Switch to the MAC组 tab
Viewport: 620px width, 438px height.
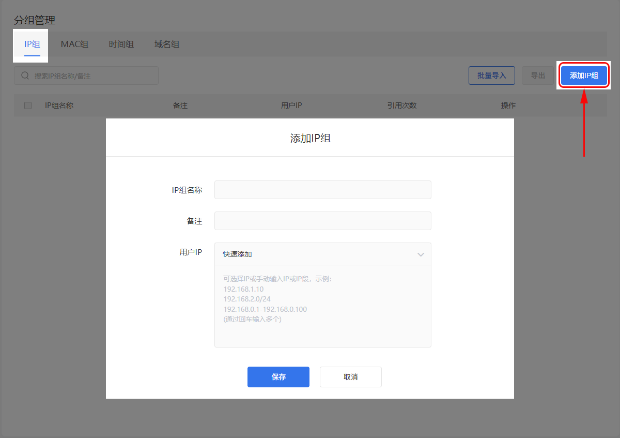pos(74,44)
